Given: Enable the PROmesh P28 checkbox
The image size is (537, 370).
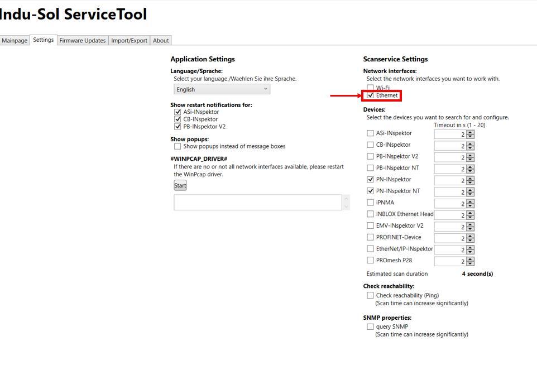Looking at the screenshot, I should (x=370, y=260).
